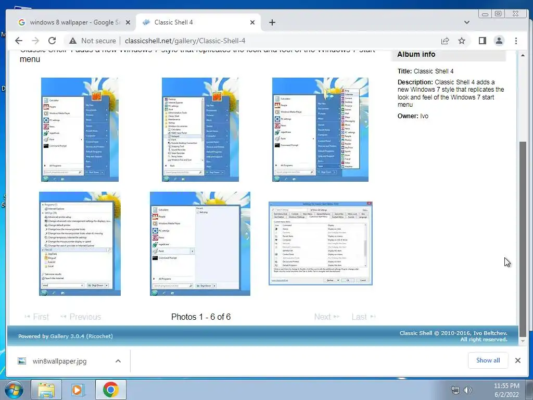The image size is (533, 400).
Task: Click the Title: Classic Shell 4 text
Action: pos(425,71)
